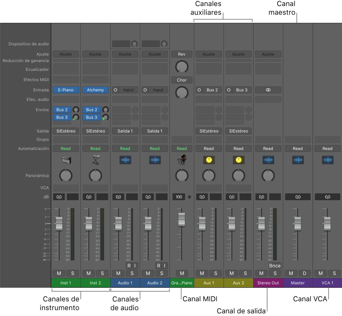
Task: Open Alchemy instrument slot
Action: pos(95,90)
